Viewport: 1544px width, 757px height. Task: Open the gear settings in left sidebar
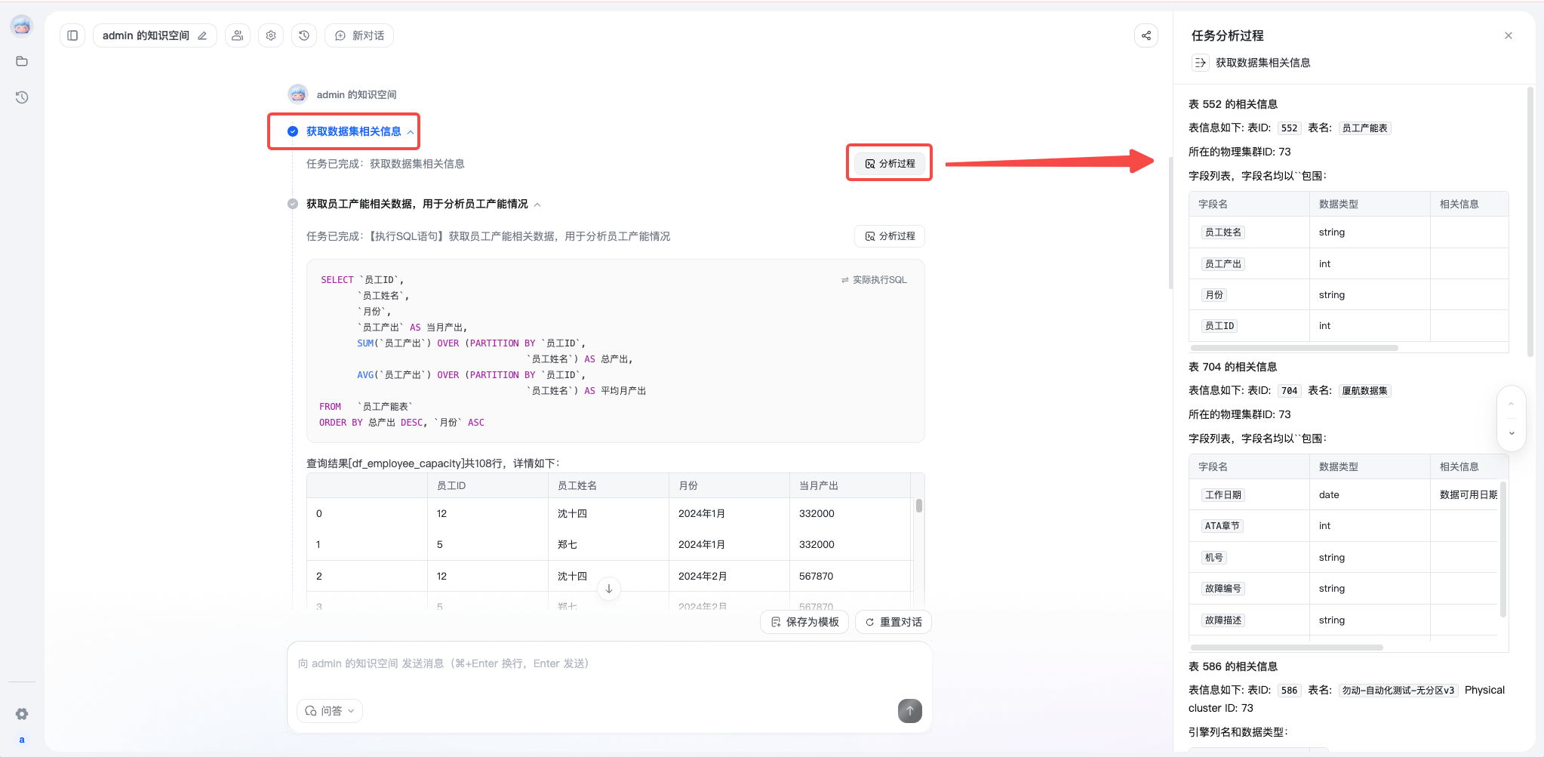pos(22,714)
